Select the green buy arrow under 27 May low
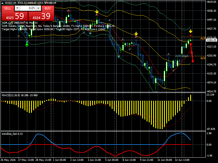The height and width of the screenshot is (163, 218). coord(27,45)
